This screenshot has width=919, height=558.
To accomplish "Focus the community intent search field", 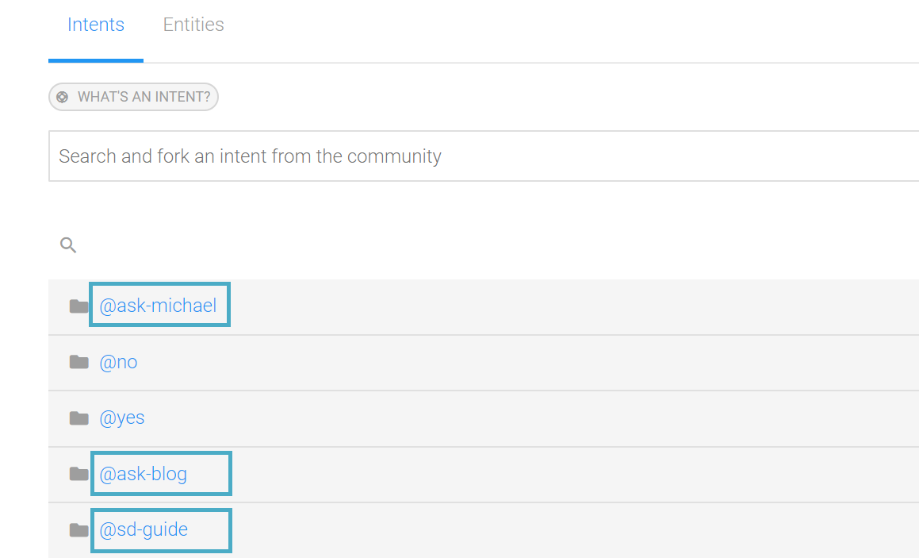I will click(x=484, y=156).
